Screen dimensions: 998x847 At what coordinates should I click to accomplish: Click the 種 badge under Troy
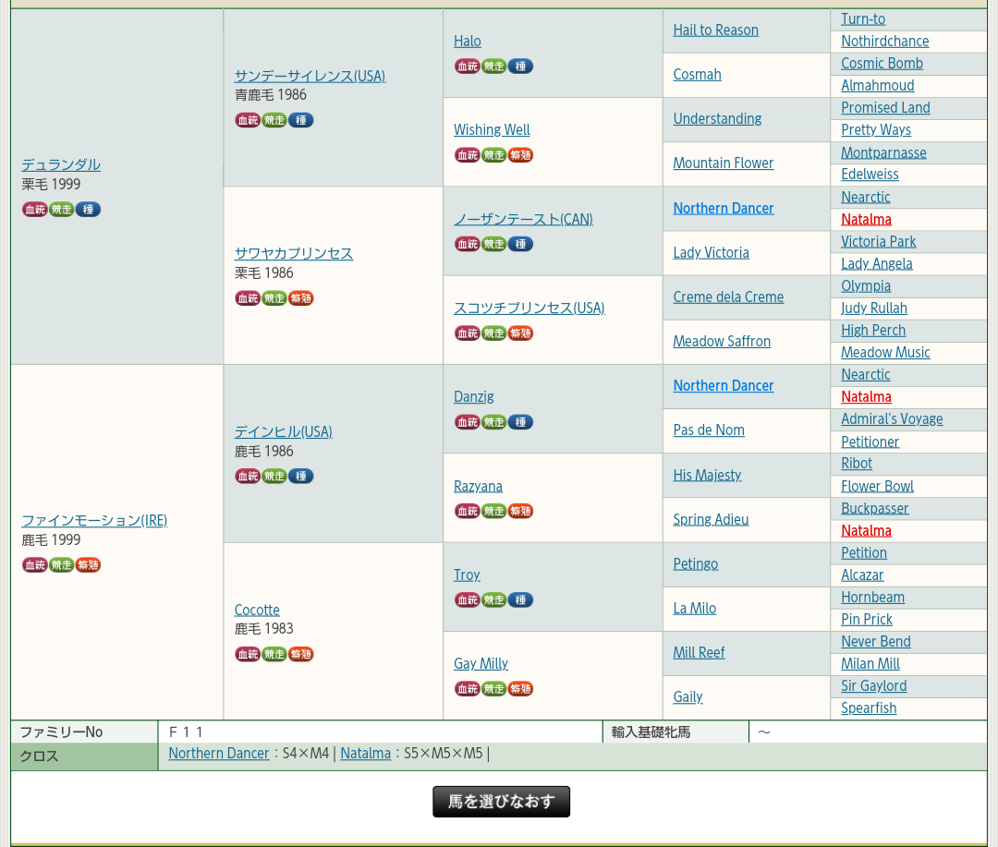521,600
